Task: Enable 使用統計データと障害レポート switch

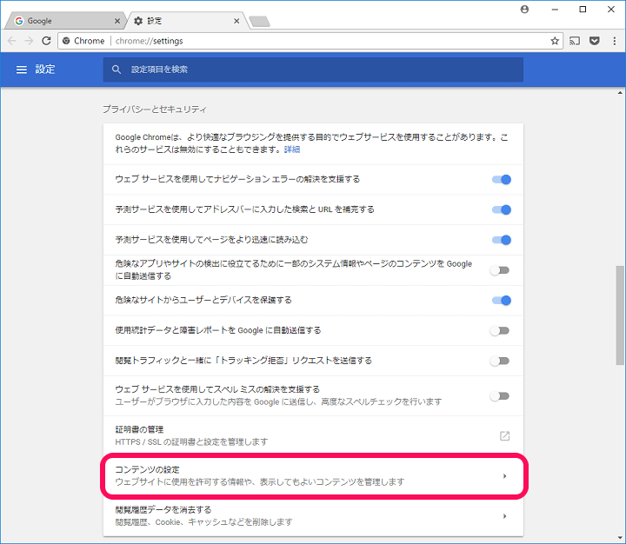Action: pos(500,330)
